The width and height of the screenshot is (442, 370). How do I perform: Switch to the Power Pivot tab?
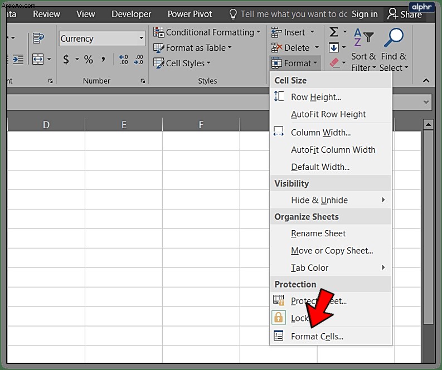[x=190, y=14]
